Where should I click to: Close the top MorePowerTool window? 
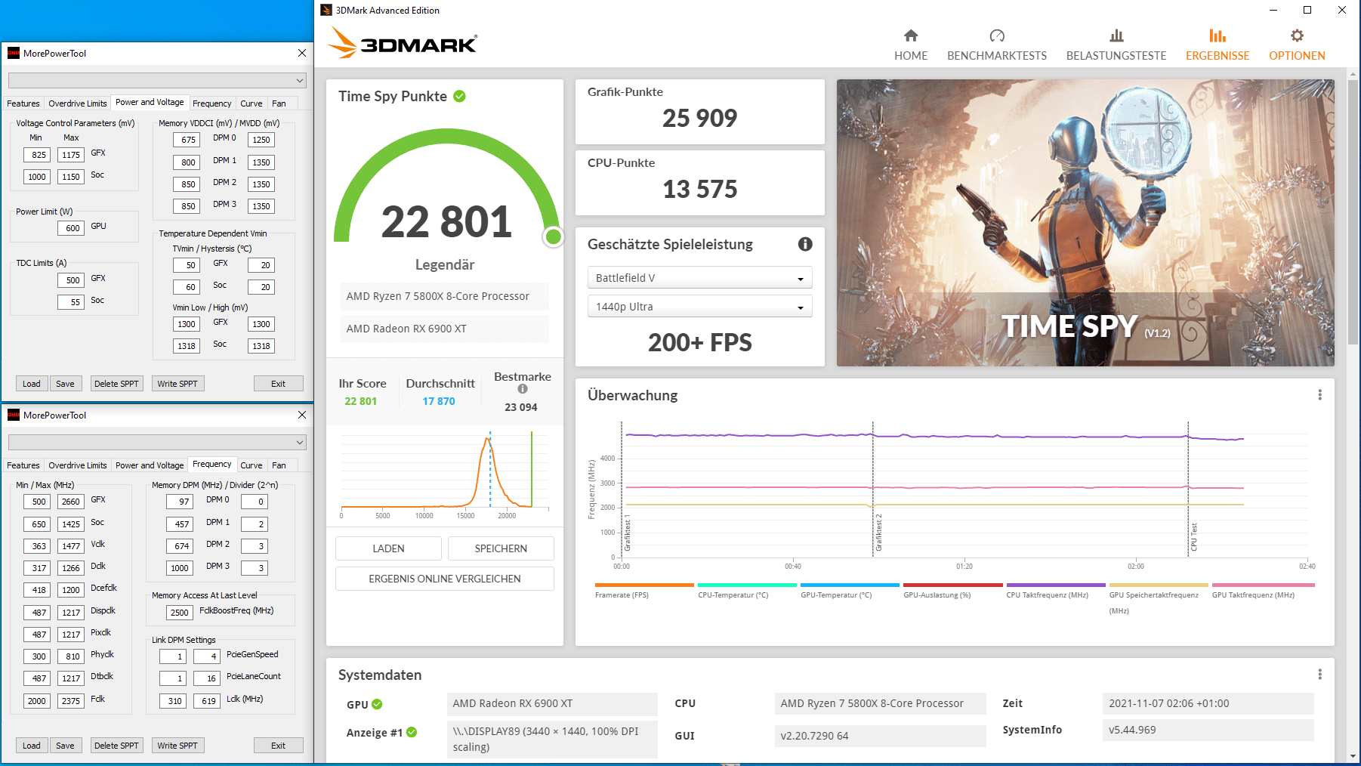click(302, 53)
